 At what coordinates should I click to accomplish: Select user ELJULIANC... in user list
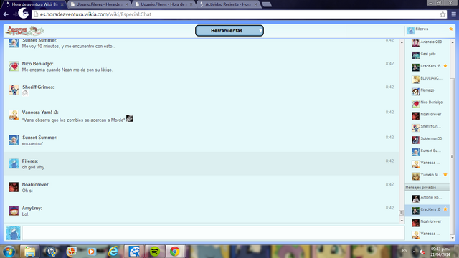point(427,79)
